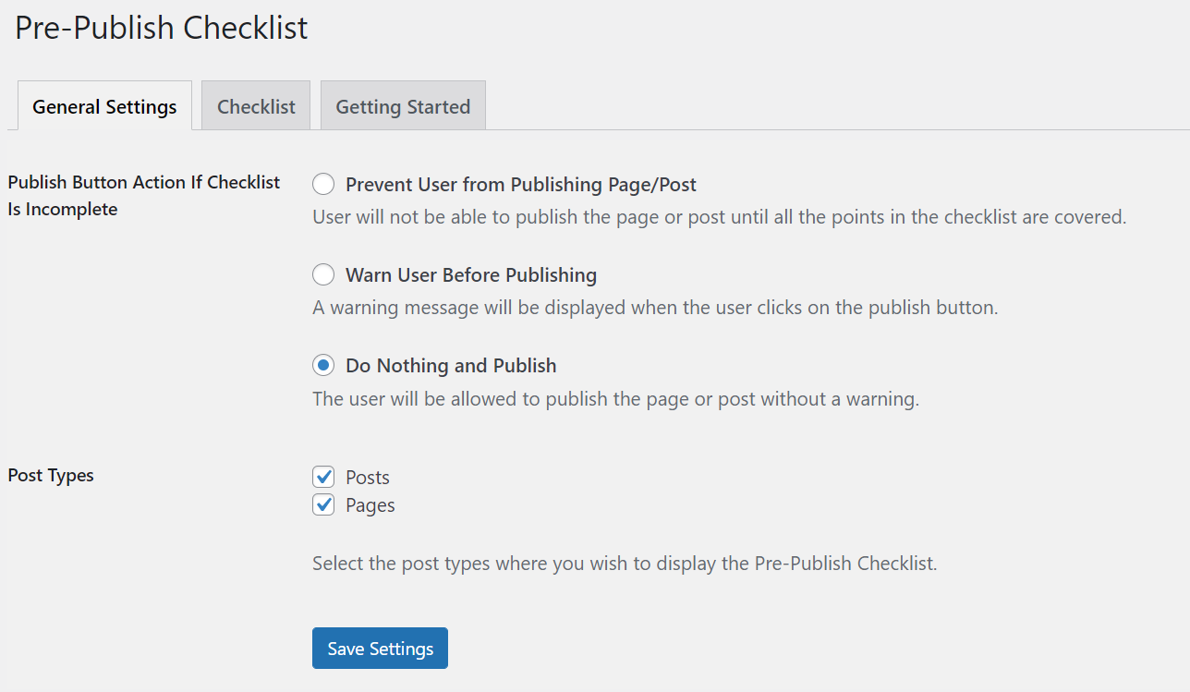Select the Prevent User from Publishing radio button
The image size is (1190, 692).
point(323,185)
